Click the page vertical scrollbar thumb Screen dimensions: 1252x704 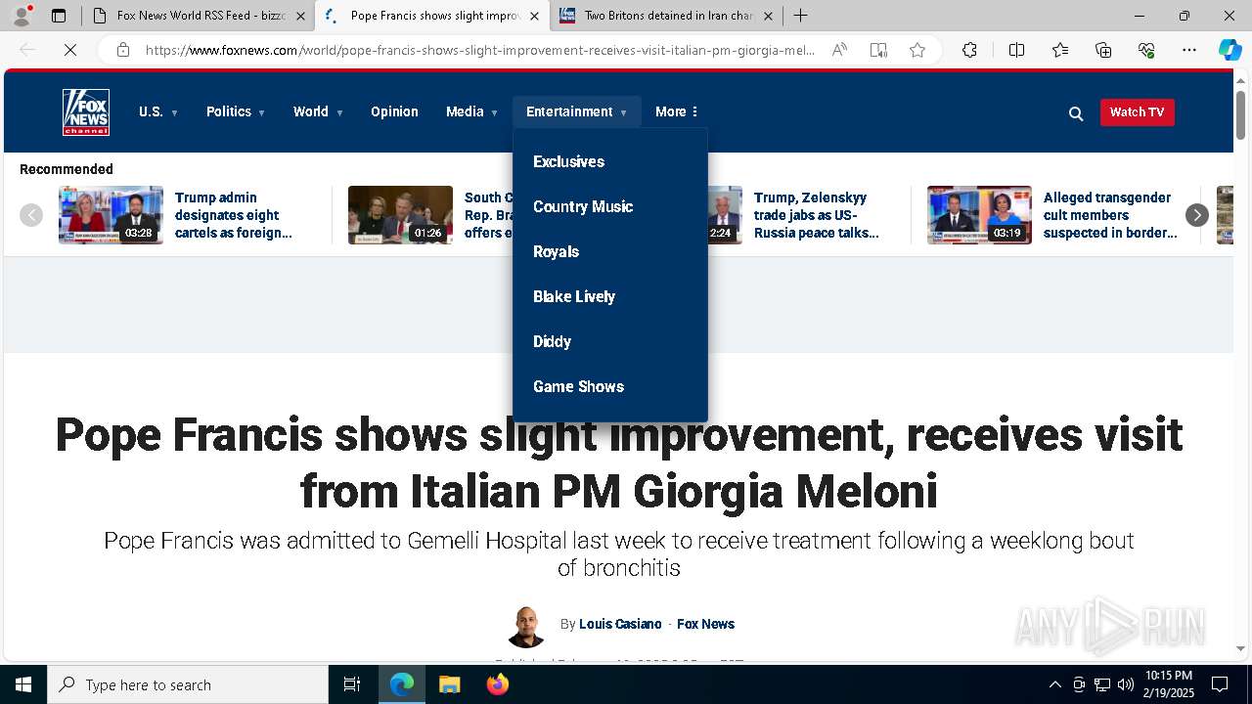(x=1241, y=115)
